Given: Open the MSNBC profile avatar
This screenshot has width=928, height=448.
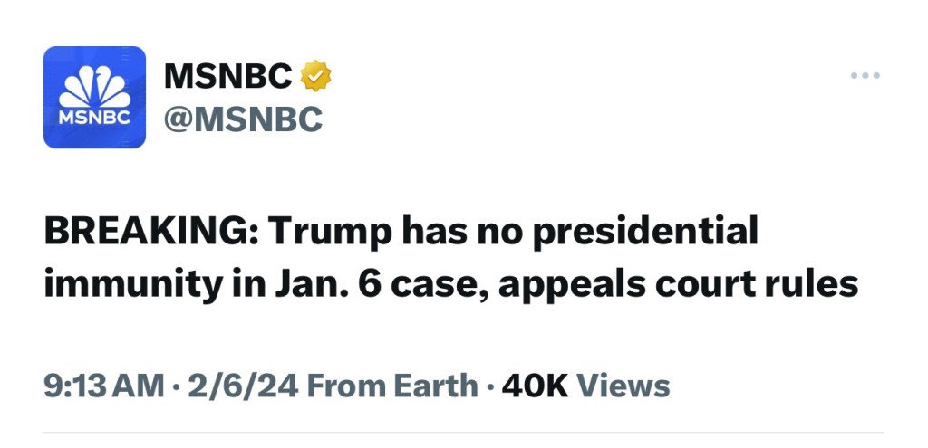Looking at the screenshot, I should (x=94, y=97).
